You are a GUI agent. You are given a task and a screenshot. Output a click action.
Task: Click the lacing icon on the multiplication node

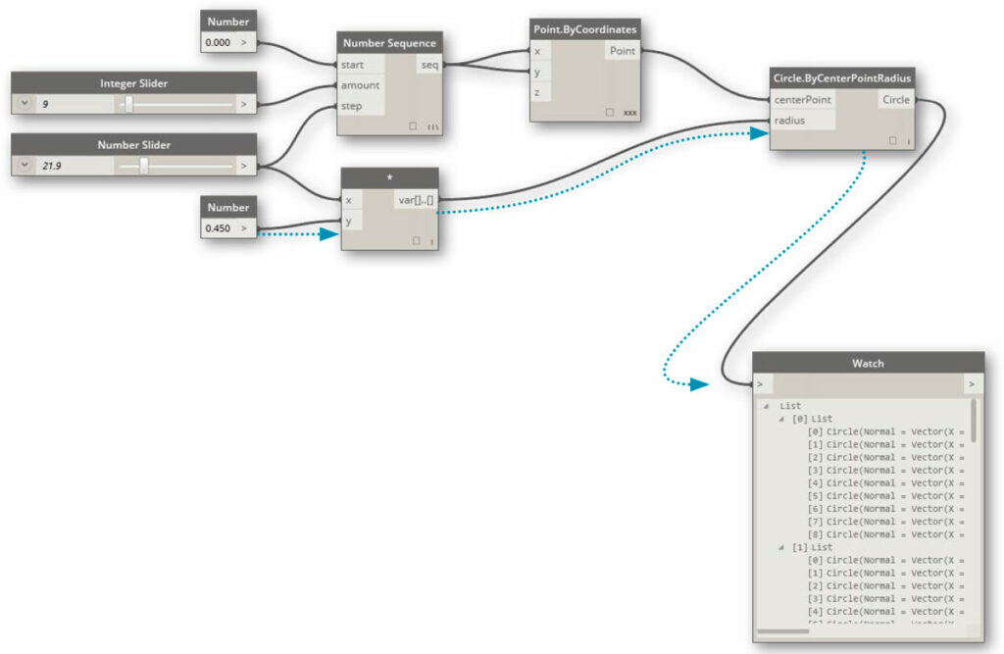(x=431, y=241)
